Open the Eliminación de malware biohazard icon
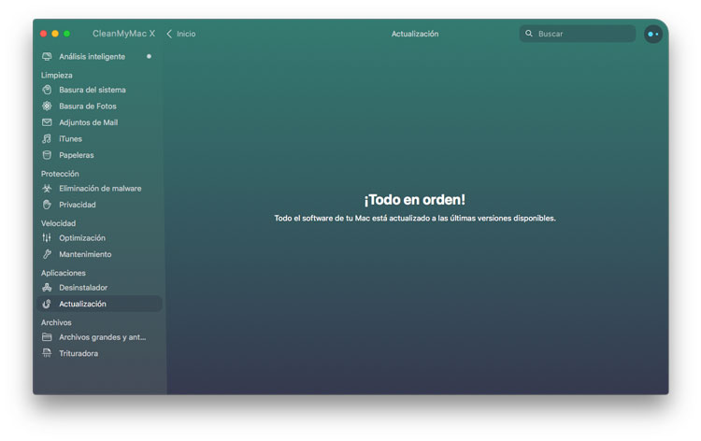 tap(47, 189)
